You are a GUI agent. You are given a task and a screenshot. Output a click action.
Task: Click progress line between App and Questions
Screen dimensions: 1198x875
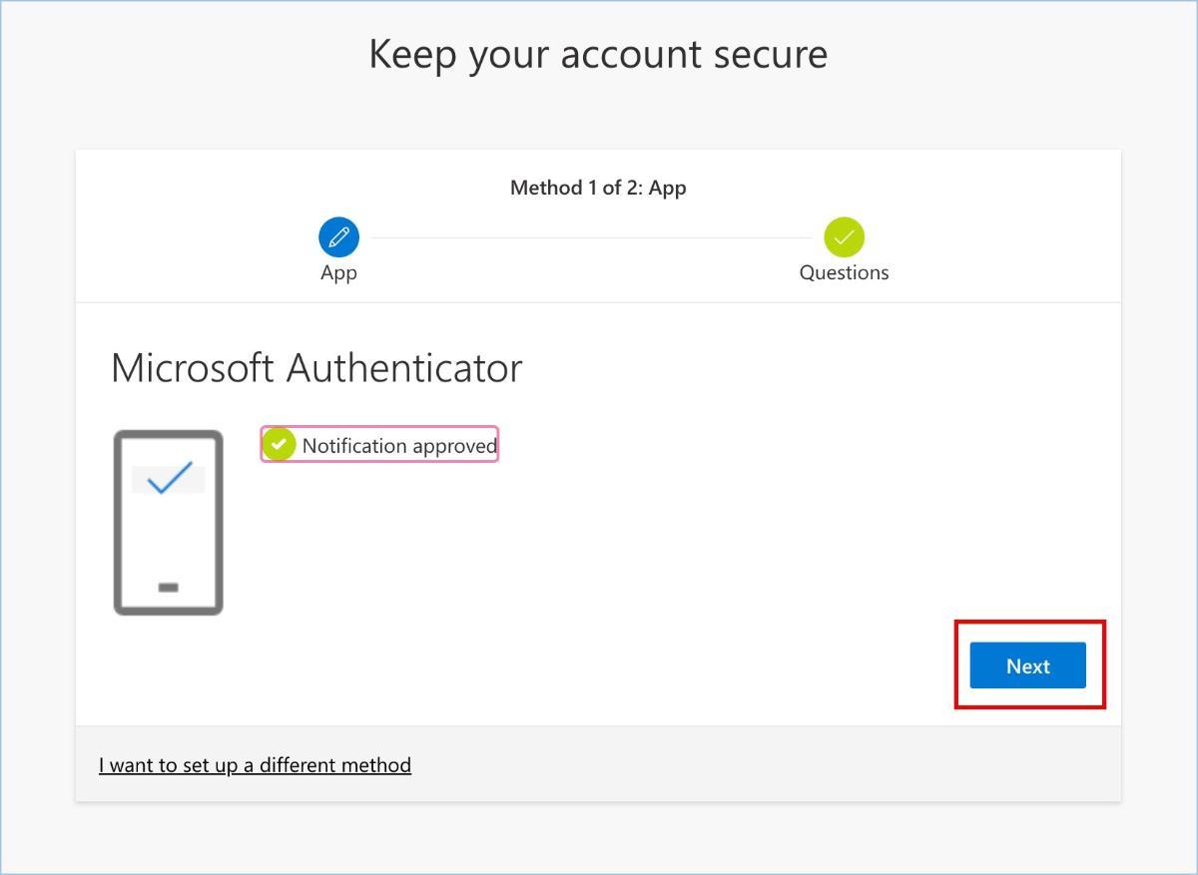(x=591, y=237)
